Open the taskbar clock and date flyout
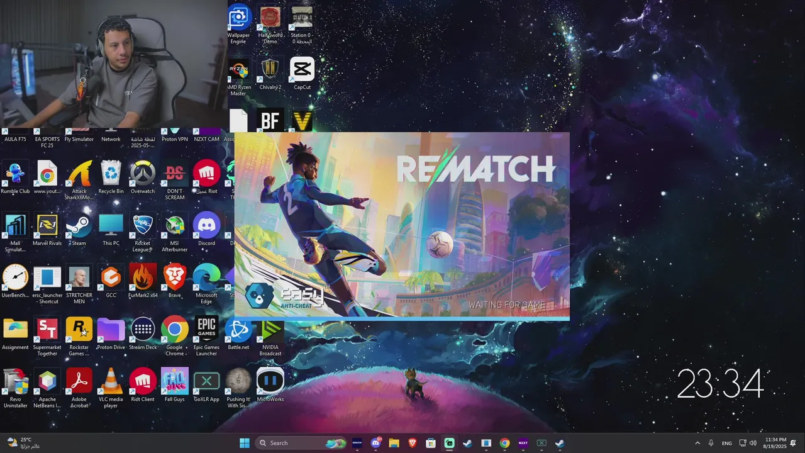This screenshot has width=805, height=453. click(x=775, y=443)
